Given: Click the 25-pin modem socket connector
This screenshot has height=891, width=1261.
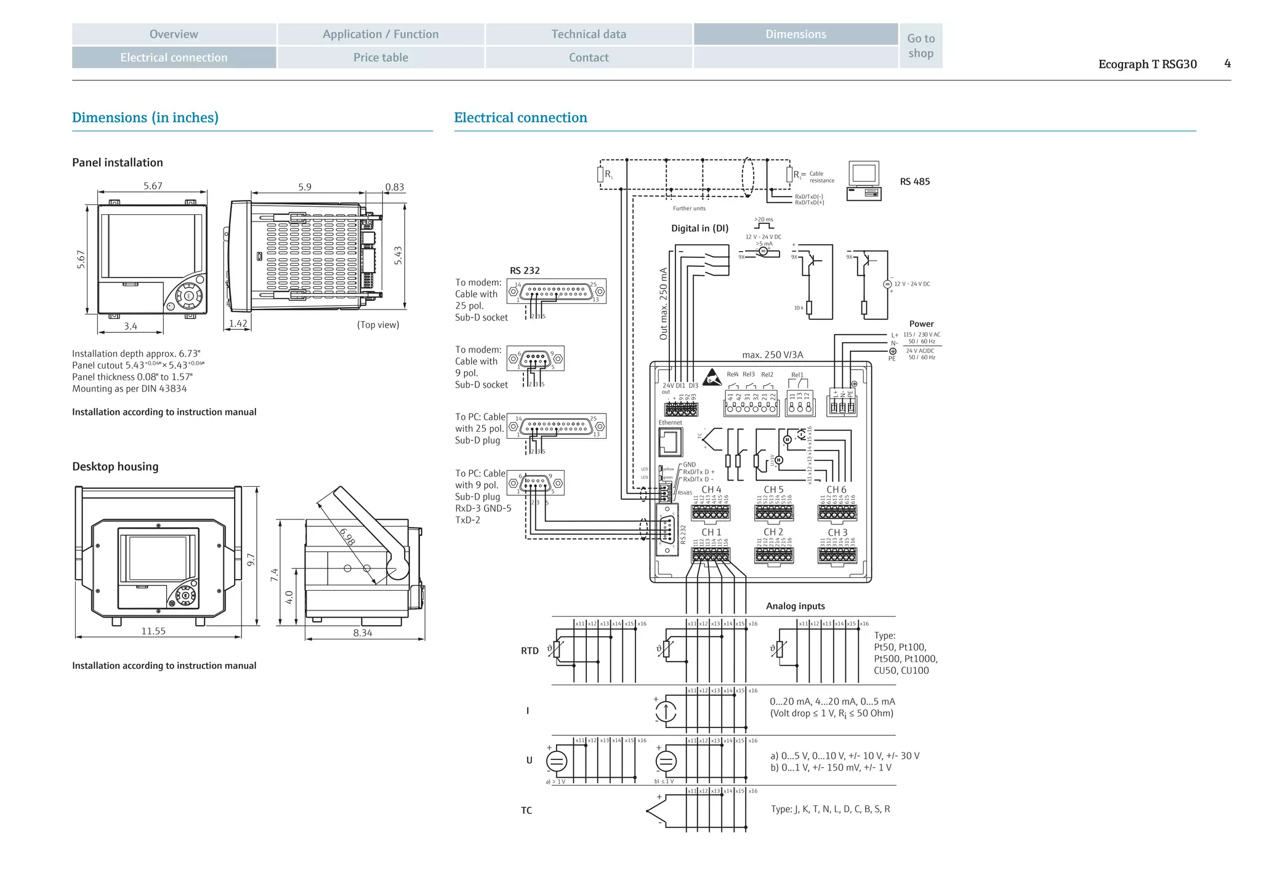Looking at the screenshot, I should coord(556,292).
